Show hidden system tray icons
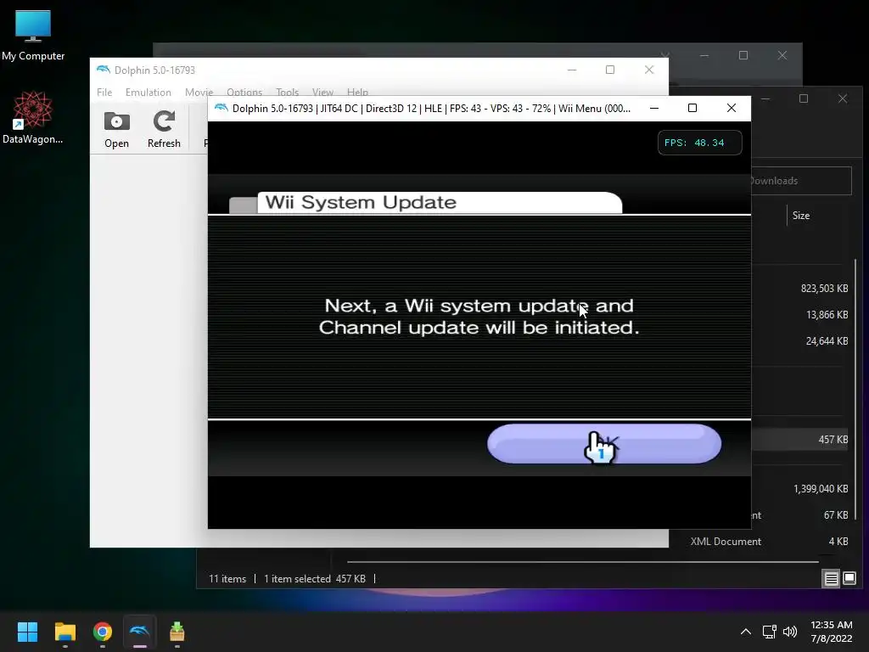Image resolution: width=869 pixels, height=652 pixels. (746, 632)
